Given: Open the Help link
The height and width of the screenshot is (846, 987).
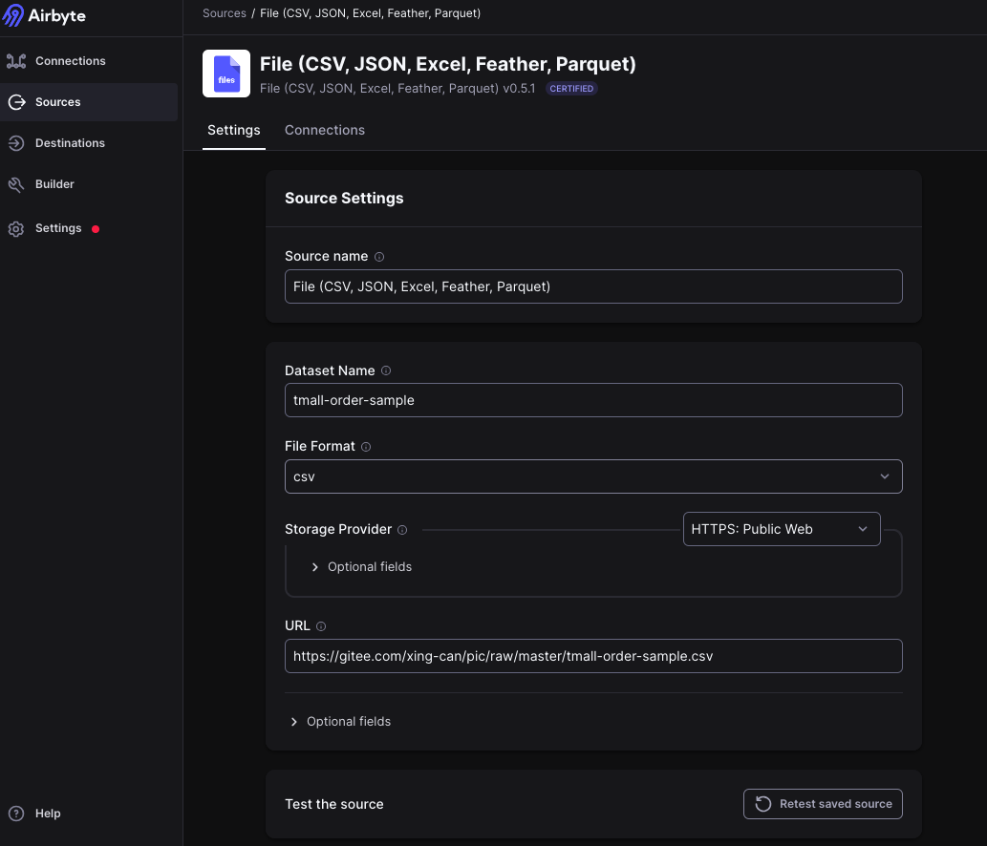Looking at the screenshot, I should [x=48, y=814].
